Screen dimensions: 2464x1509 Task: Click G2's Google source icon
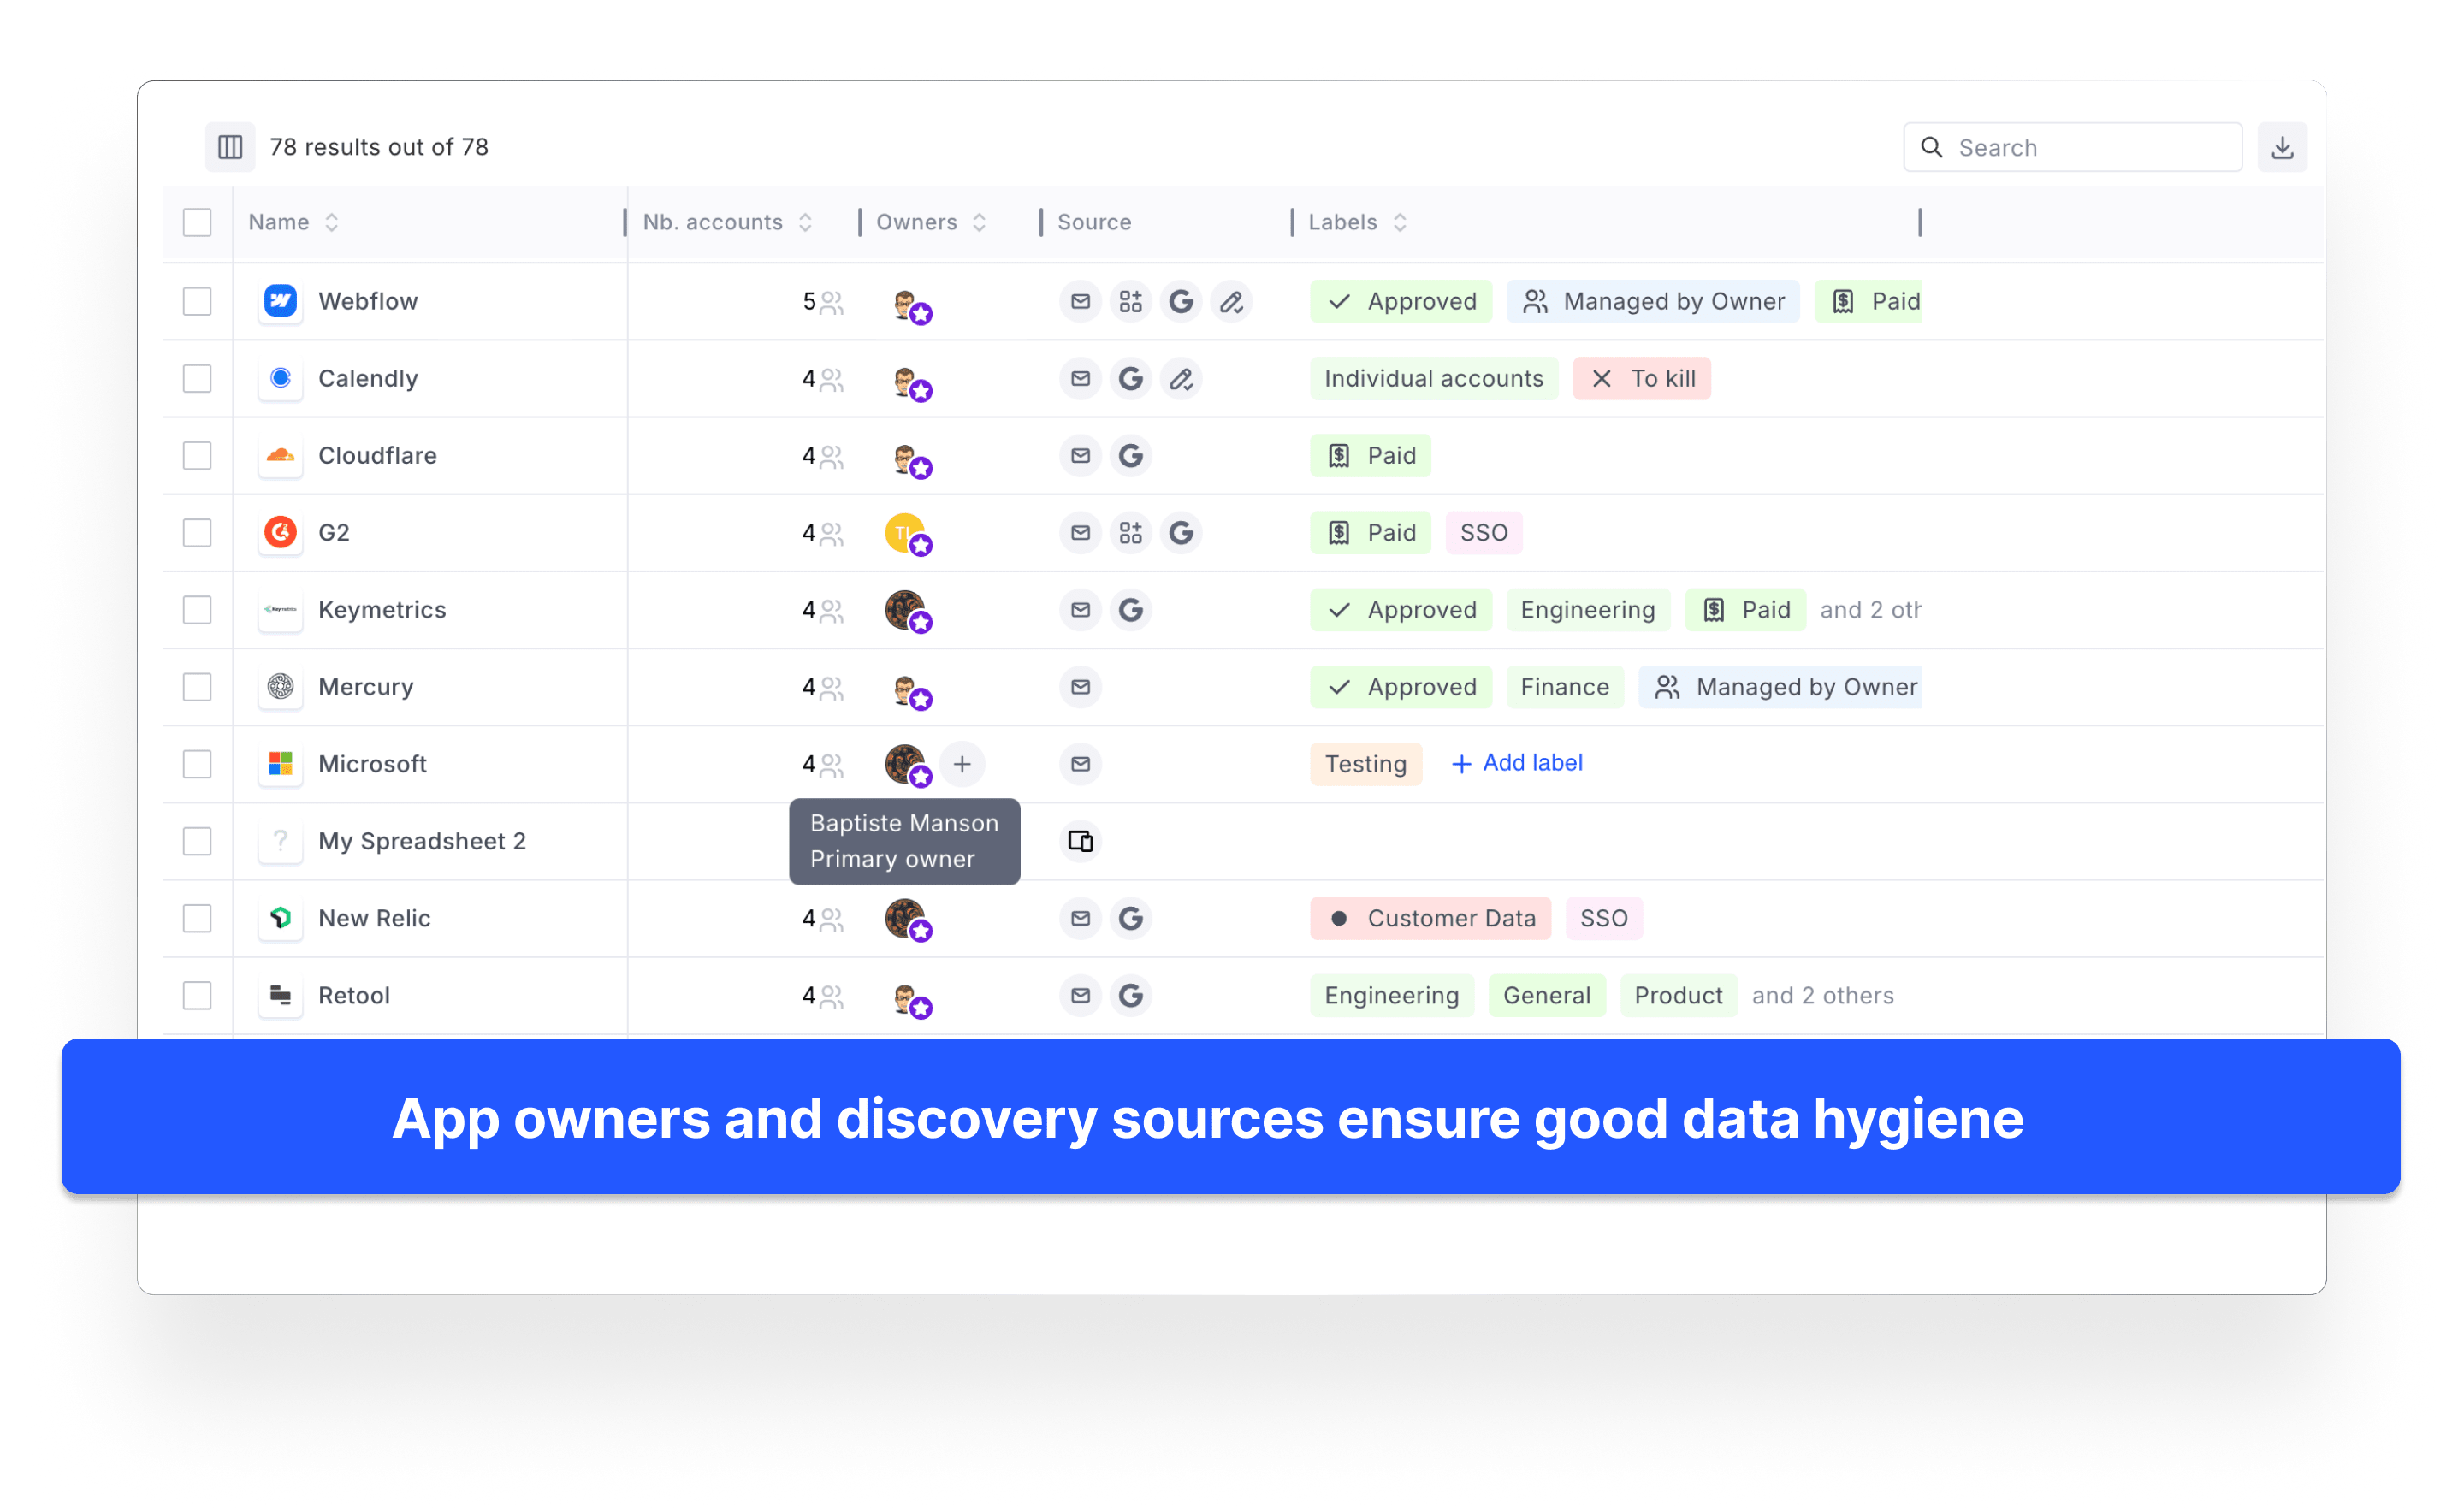1181,532
